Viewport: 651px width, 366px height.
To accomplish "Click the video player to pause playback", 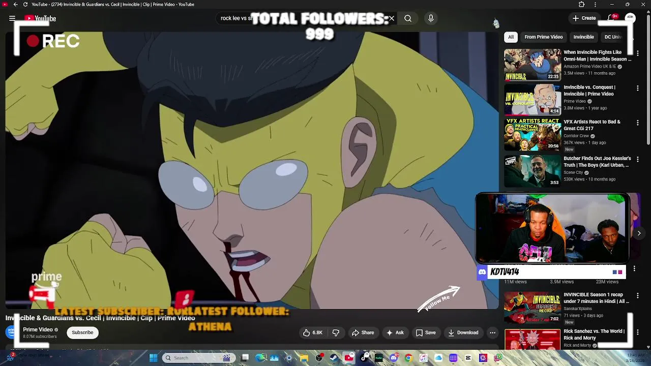I will 252,170.
